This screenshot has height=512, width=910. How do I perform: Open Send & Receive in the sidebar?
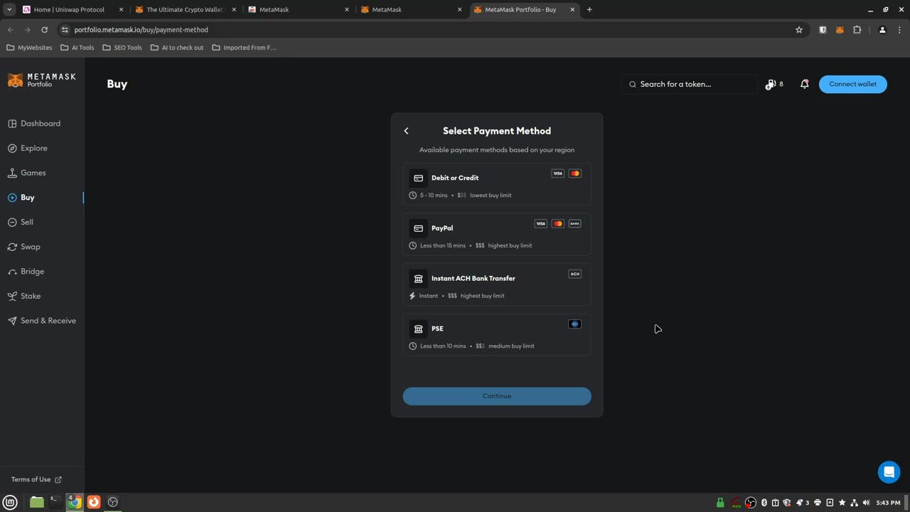[x=42, y=321]
